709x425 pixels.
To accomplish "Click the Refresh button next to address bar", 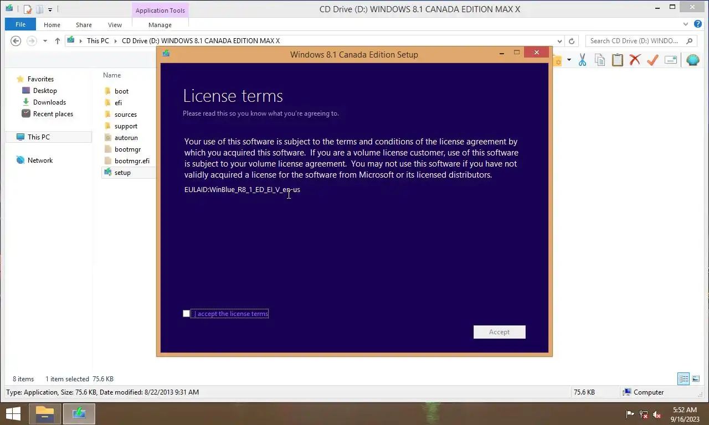I will [x=572, y=41].
